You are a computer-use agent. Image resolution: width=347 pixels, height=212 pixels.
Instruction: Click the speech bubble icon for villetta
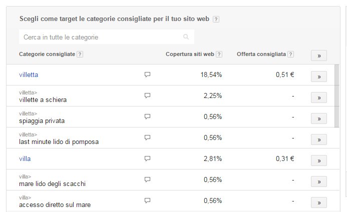[x=147, y=74]
